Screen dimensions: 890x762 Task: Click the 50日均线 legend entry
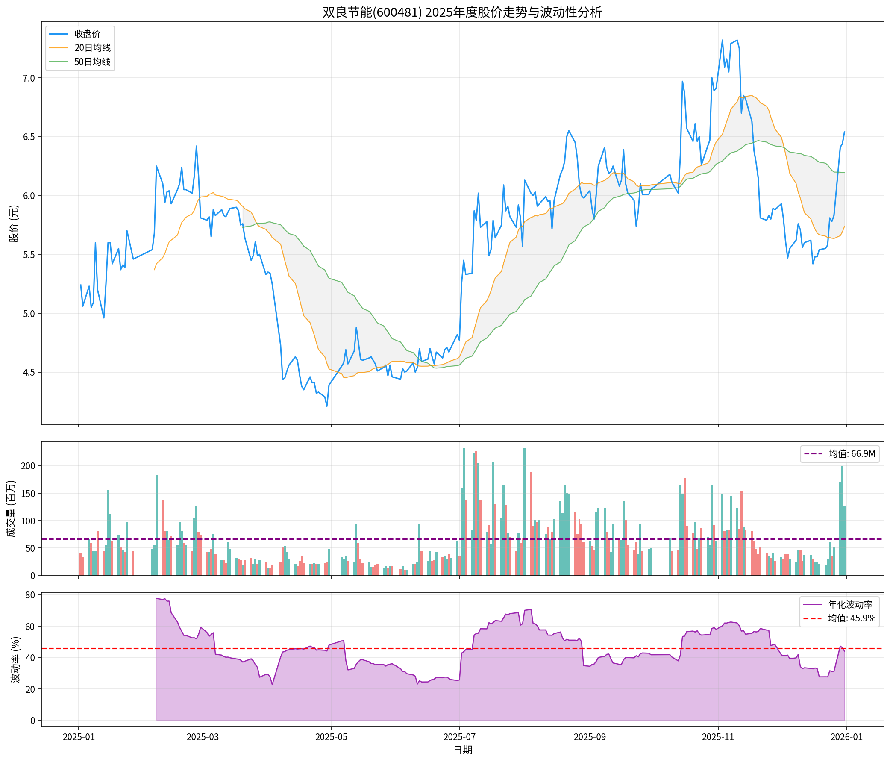pos(92,62)
